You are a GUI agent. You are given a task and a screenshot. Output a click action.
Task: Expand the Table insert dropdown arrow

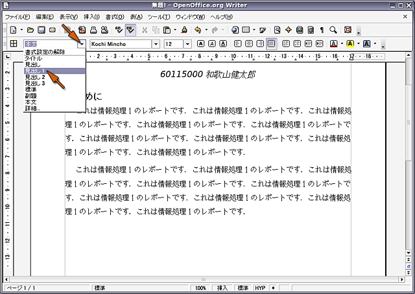point(254,30)
